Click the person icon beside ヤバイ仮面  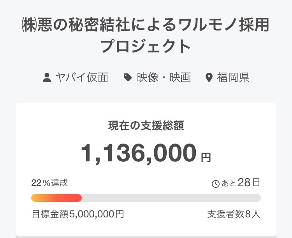(47, 78)
